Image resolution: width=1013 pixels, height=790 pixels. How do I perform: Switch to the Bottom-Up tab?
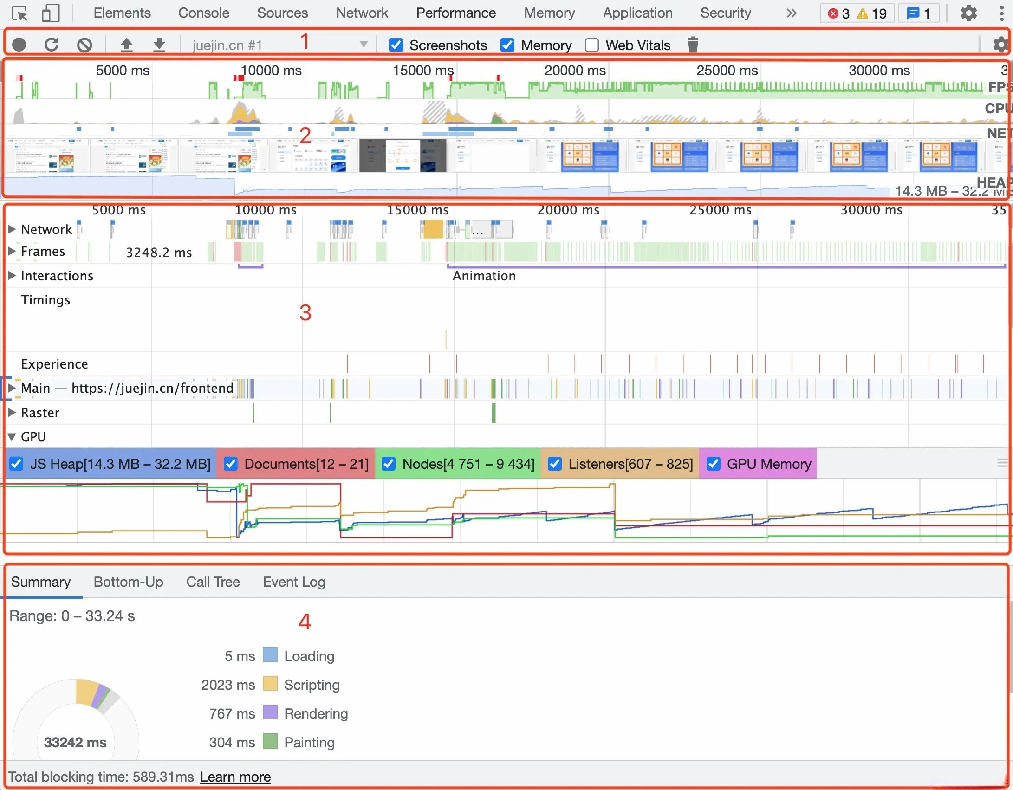click(128, 582)
